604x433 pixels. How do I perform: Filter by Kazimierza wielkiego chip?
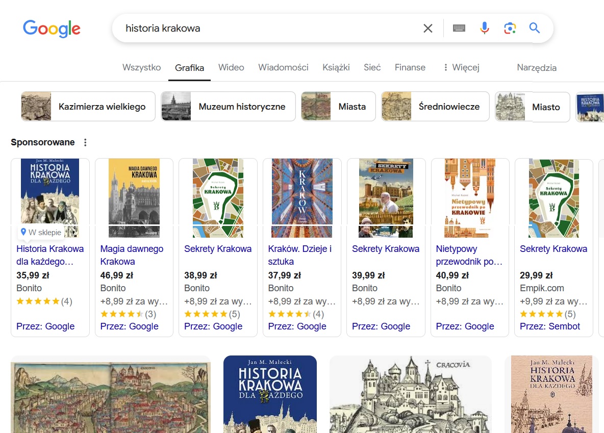tap(88, 107)
